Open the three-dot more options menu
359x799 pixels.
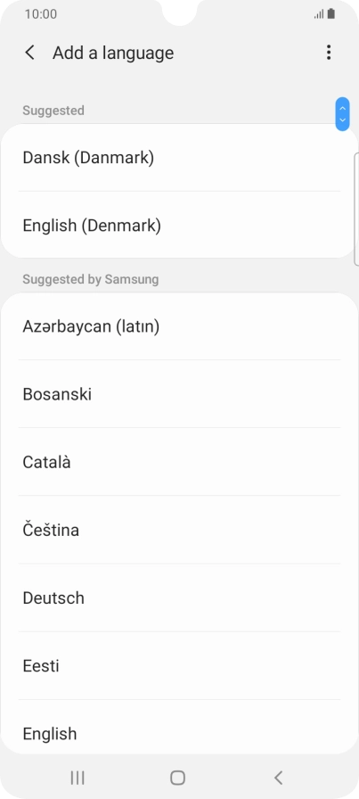329,53
